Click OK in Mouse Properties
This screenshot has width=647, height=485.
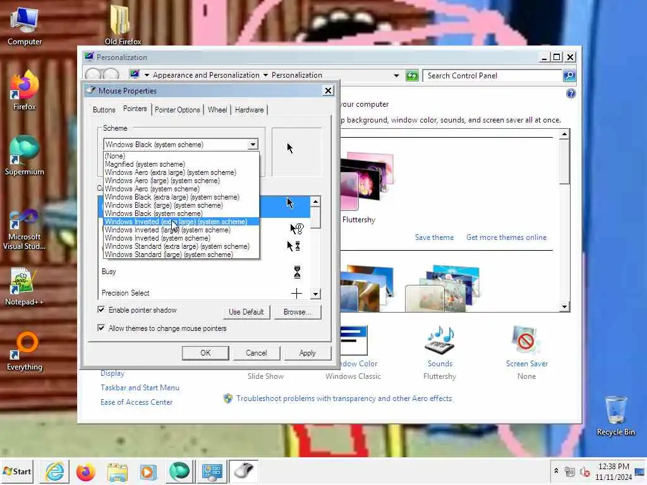click(205, 353)
